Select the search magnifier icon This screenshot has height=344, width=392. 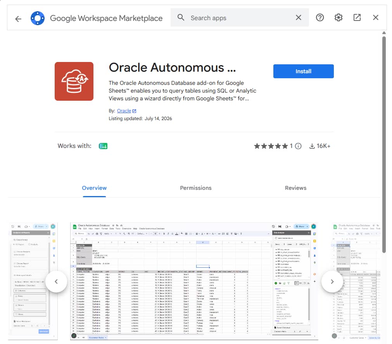point(181,17)
